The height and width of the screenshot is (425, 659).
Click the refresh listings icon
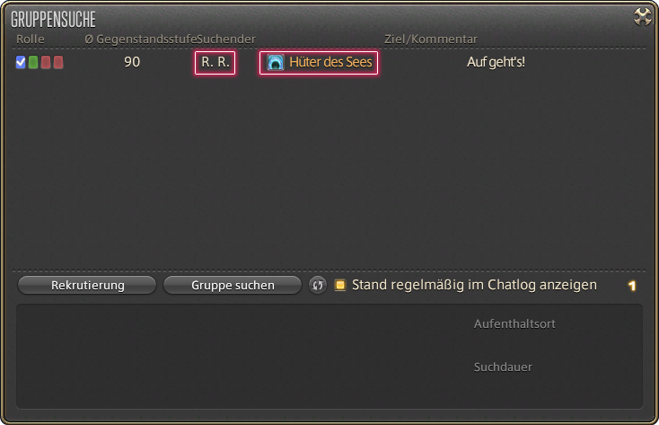[318, 286]
